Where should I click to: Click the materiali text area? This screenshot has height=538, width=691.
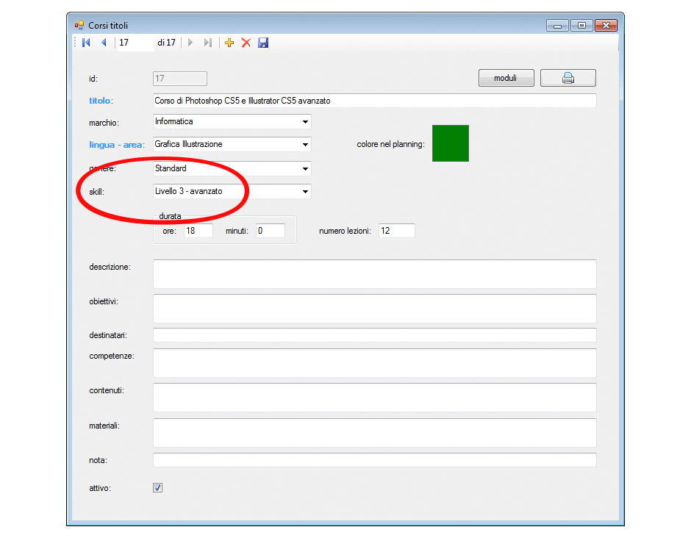pyautogui.click(x=375, y=433)
